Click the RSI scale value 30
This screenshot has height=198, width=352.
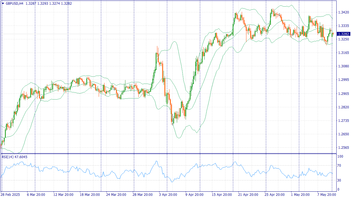click(340, 180)
